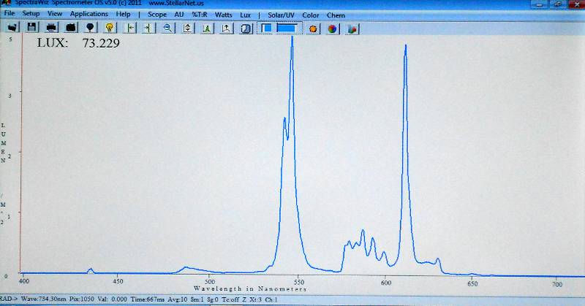Open the File menu
The image size is (585, 306).
[10, 14]
